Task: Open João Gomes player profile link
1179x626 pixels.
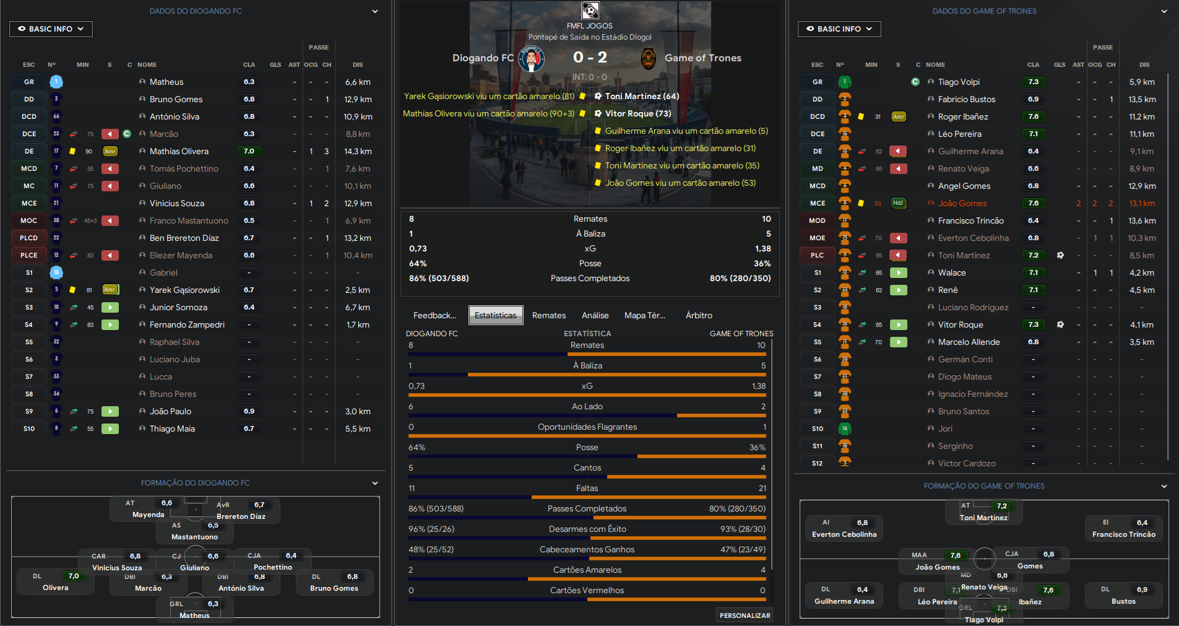Action: 962,203
